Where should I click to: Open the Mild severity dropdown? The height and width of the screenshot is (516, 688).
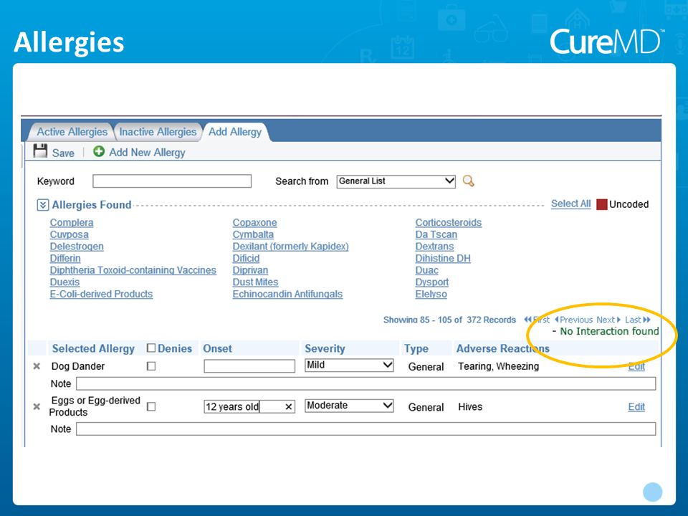click(349, 365)
